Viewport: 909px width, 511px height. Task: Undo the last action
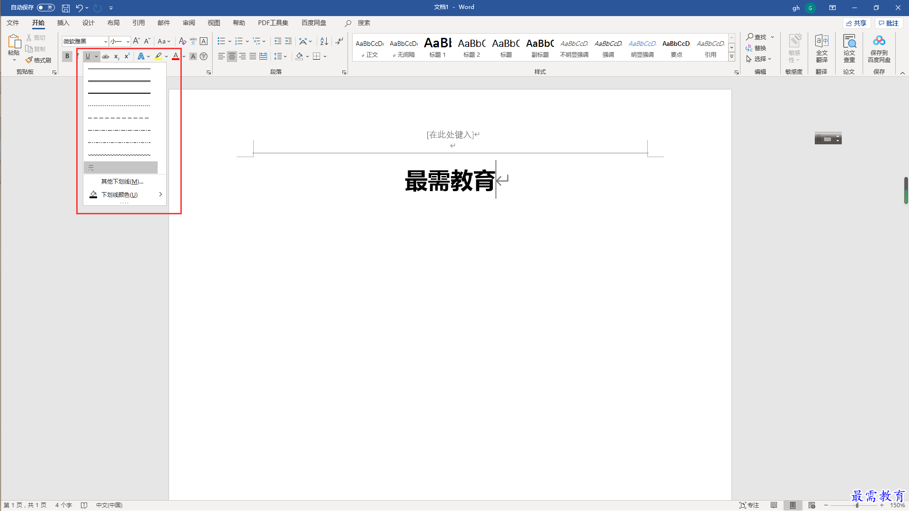(79, 8)
